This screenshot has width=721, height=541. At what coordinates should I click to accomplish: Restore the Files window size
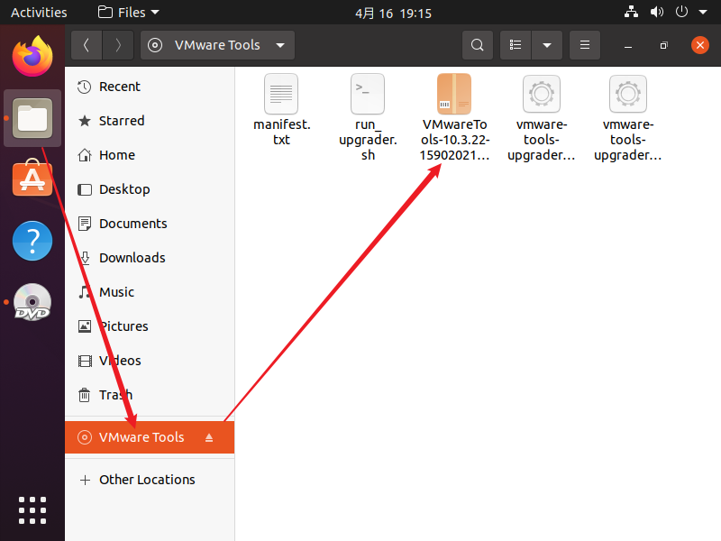(663, 46)
